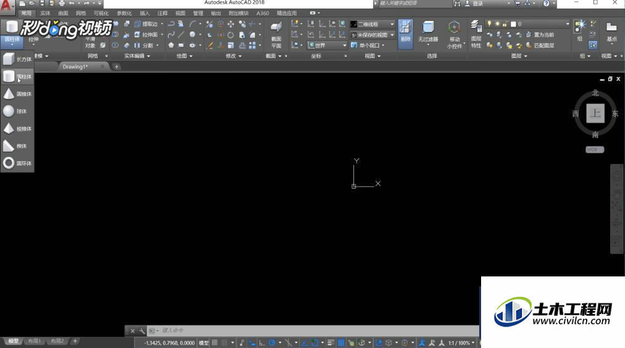This screenshot has height=348, width=625.
Task: Toggle grid display in status bar
Action: click(x=215, y=342)
